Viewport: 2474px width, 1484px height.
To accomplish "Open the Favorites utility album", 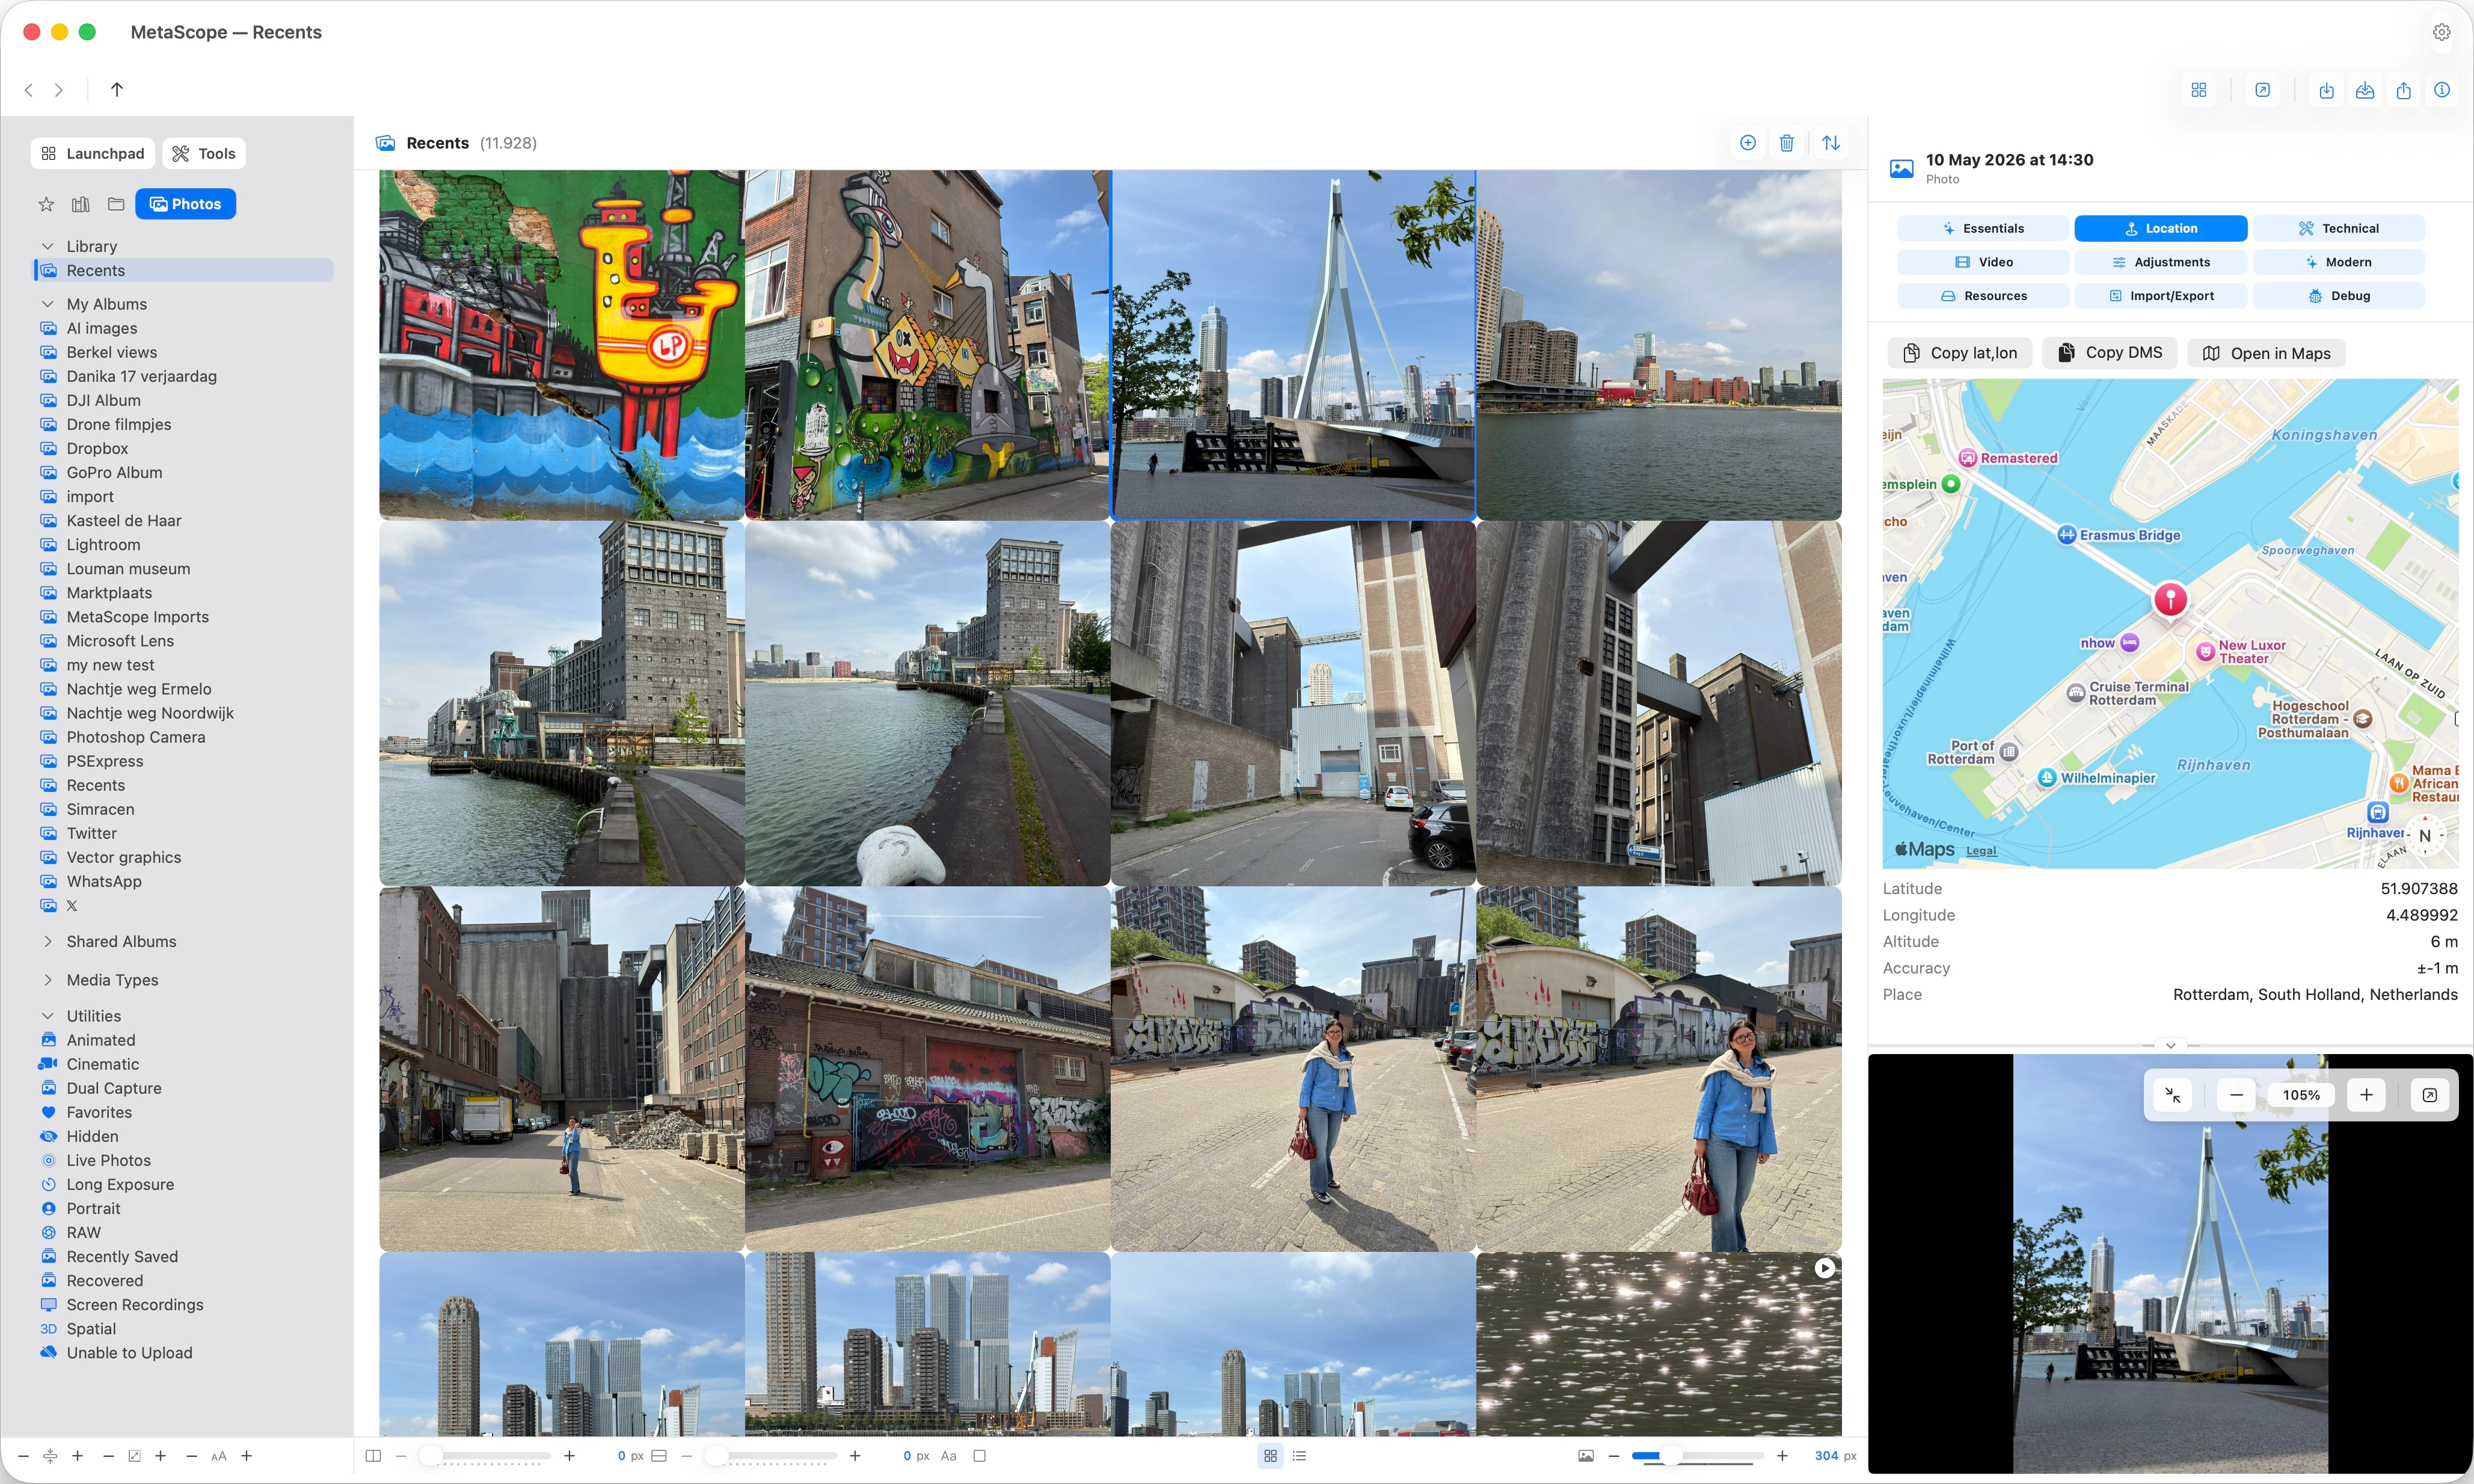I will [99, 1112].
